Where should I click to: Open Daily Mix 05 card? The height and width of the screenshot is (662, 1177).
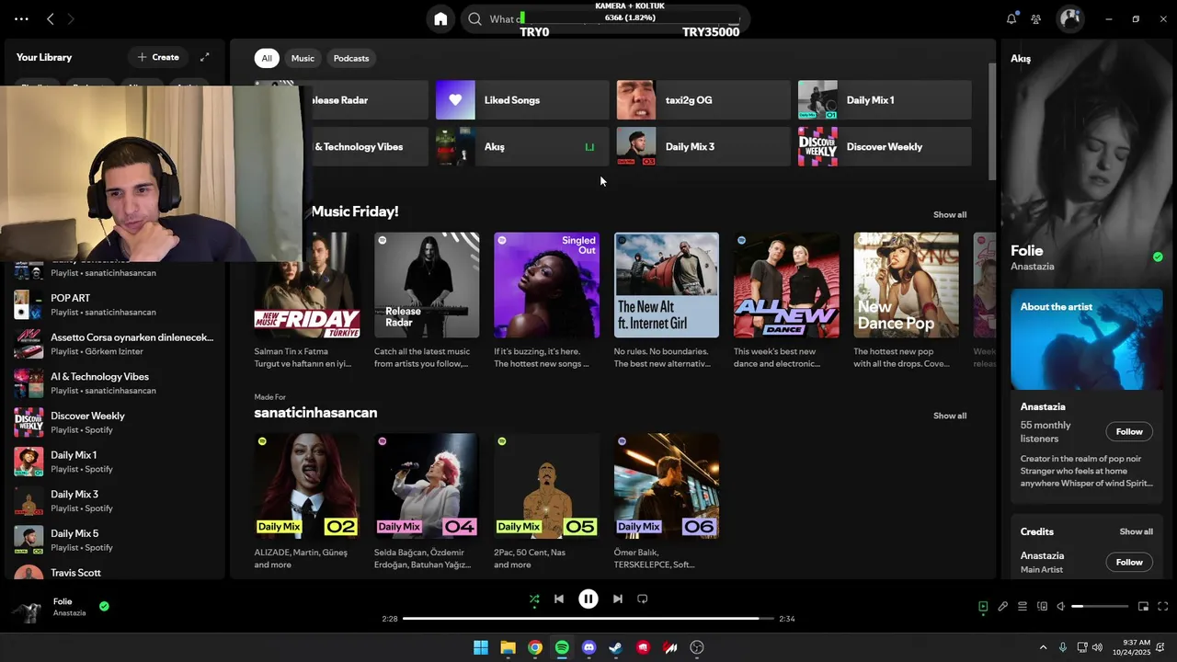(x=546, y=502)
